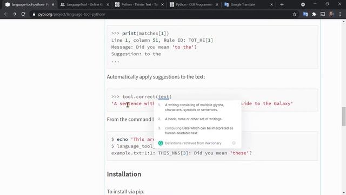Image resolution: width=346 pixels, height=195 pixels.
Task: Open the media cast control icon
Action: point(323,14)
